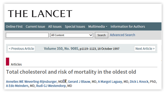Screen dimensions: 166x93
Task: Open the Advanced Search link
Action: click(122, 35)
